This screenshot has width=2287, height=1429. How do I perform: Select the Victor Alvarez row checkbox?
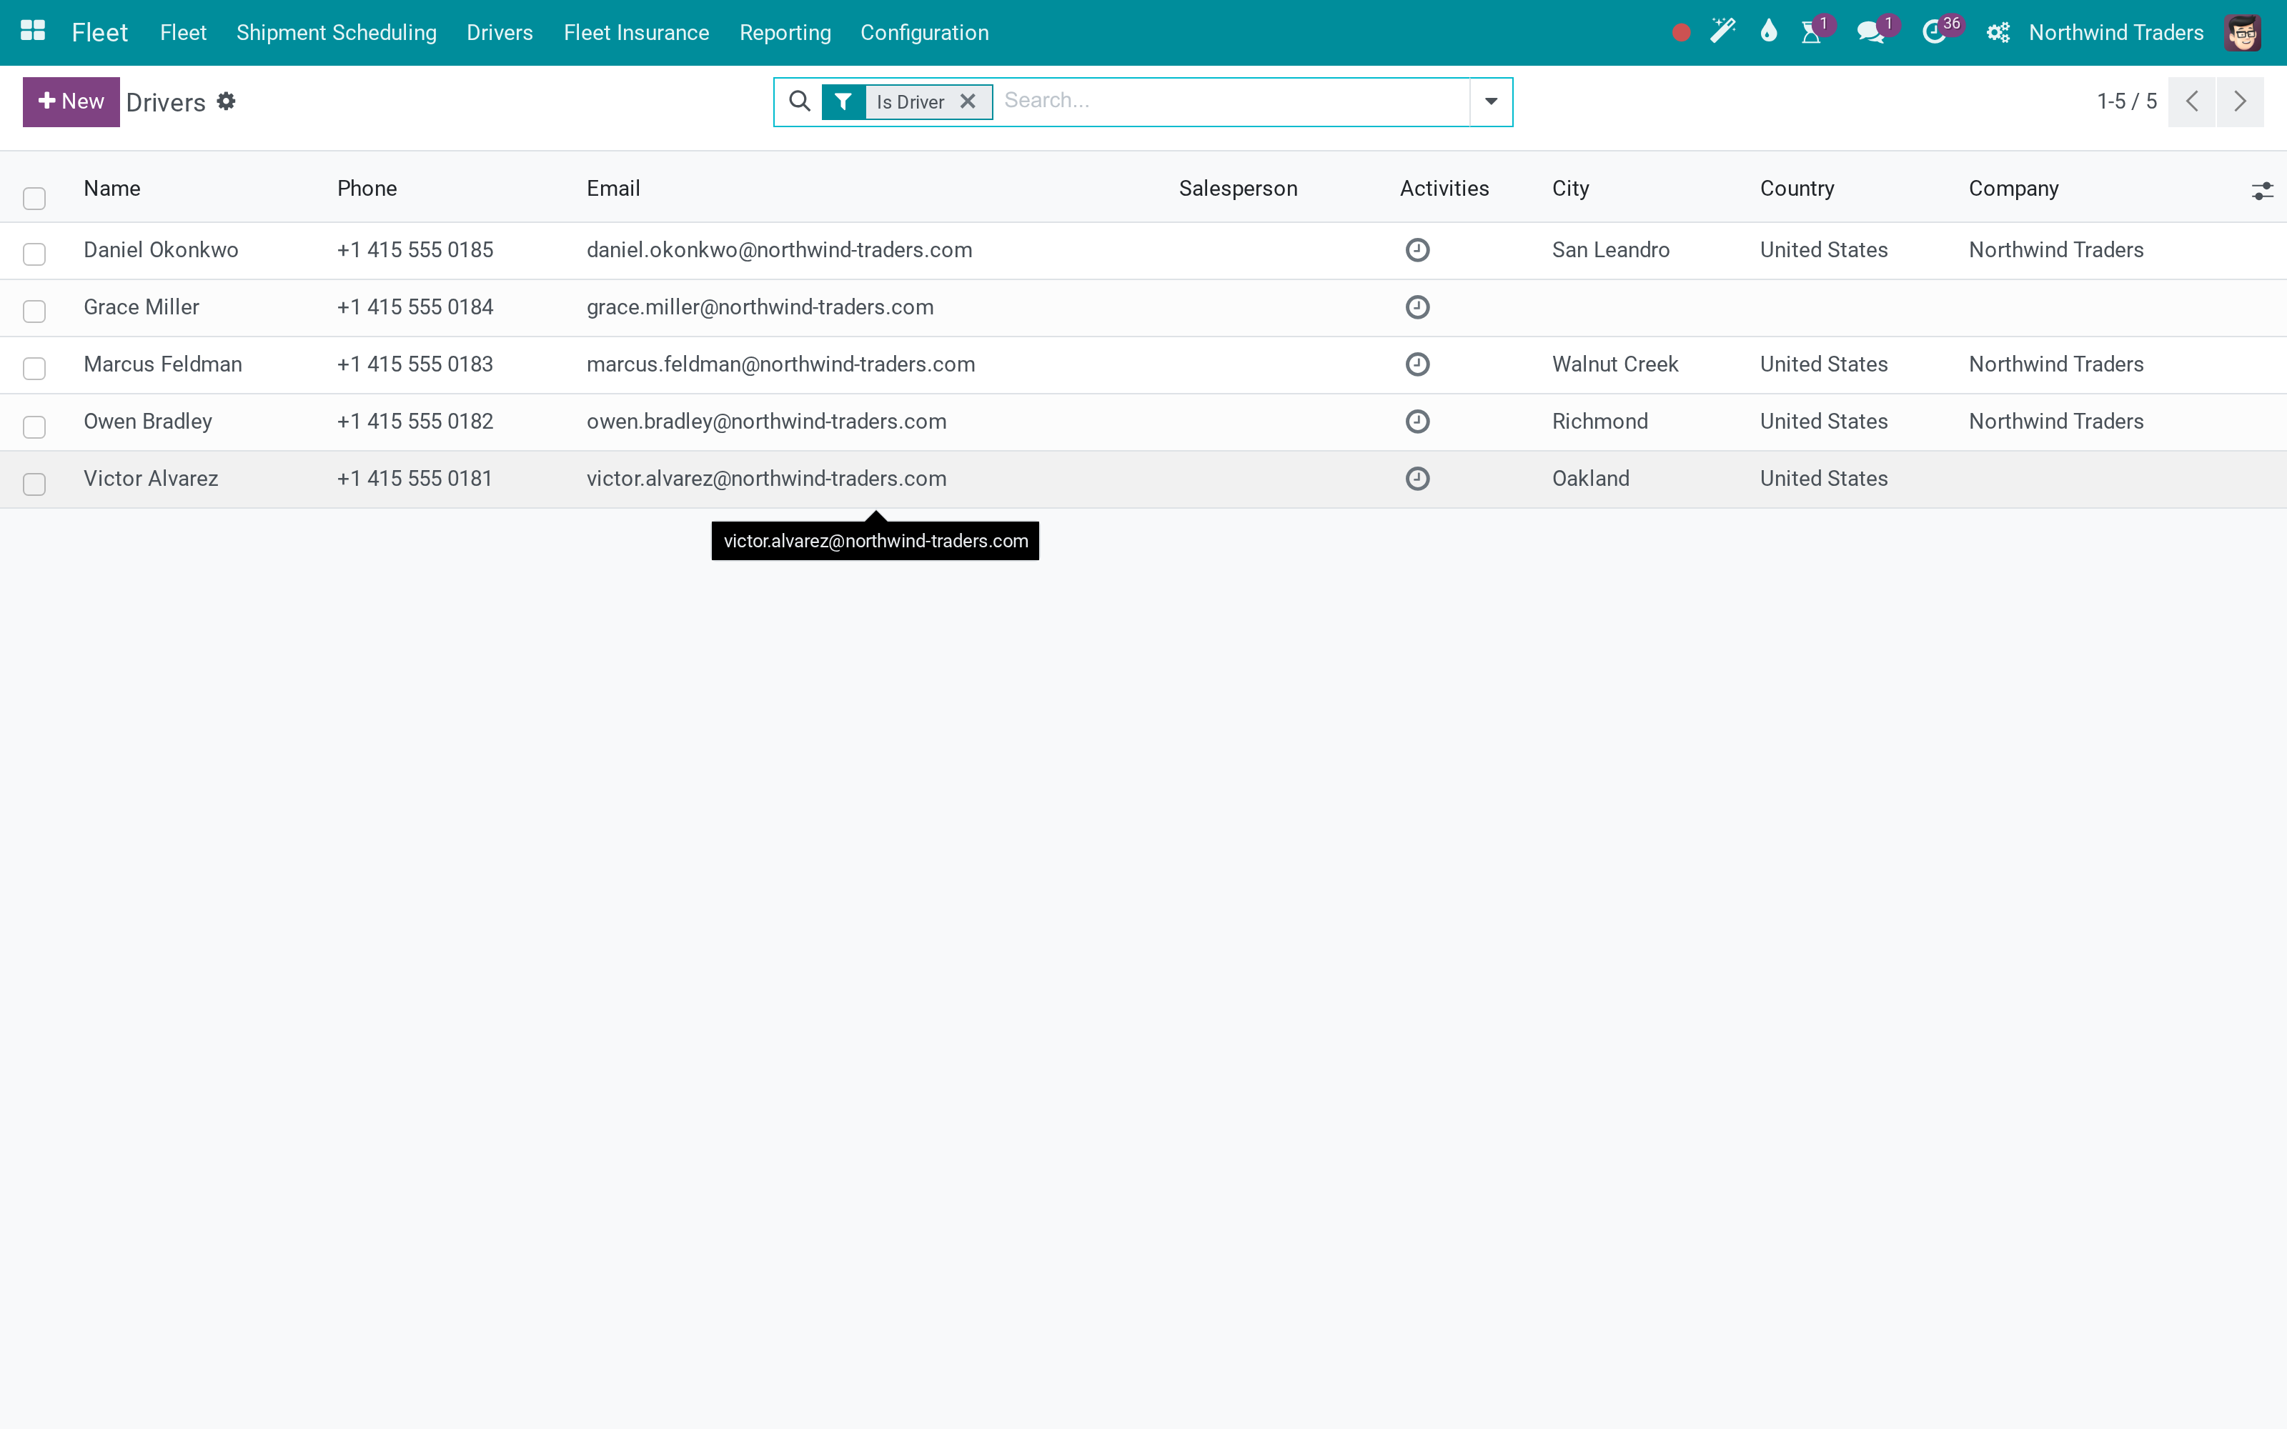pos(34,484)
